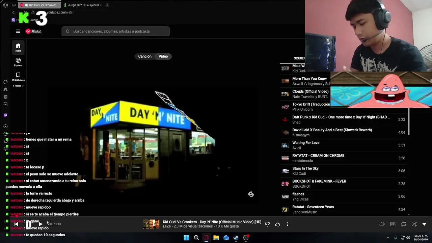Play Waiting For Love by Avicii

(344, 145)
